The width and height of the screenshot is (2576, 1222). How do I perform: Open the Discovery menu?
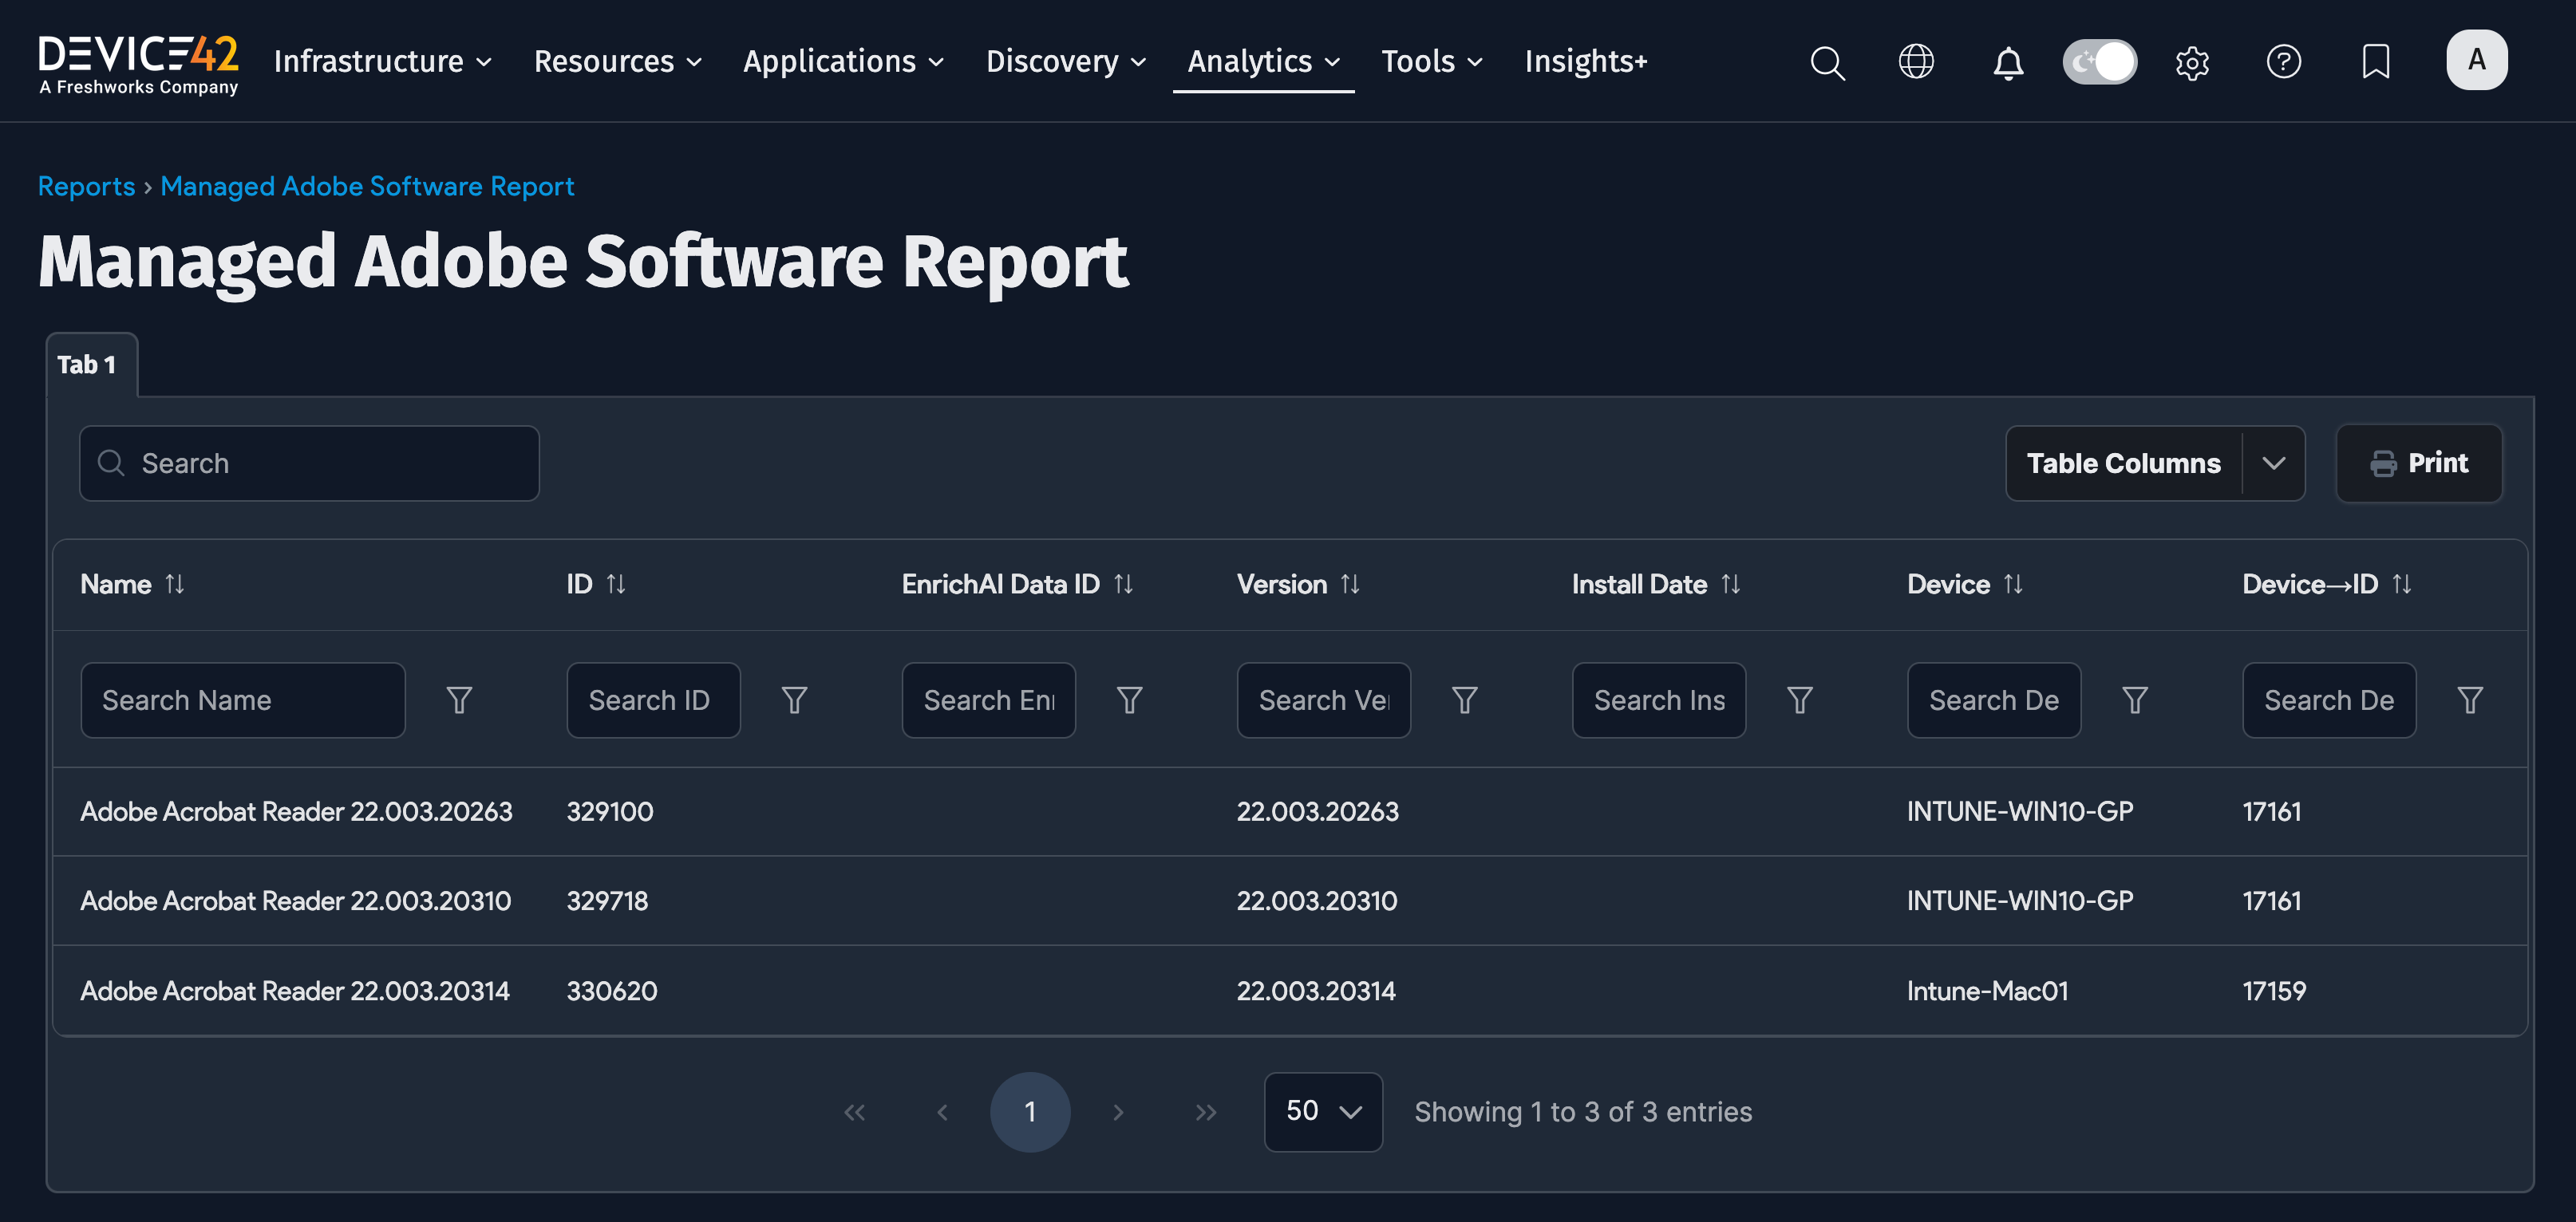(x=1053, y=61)
